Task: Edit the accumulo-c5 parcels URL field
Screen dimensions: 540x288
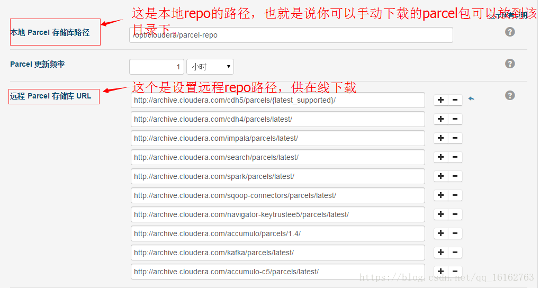Action: [x=278, y=272]
